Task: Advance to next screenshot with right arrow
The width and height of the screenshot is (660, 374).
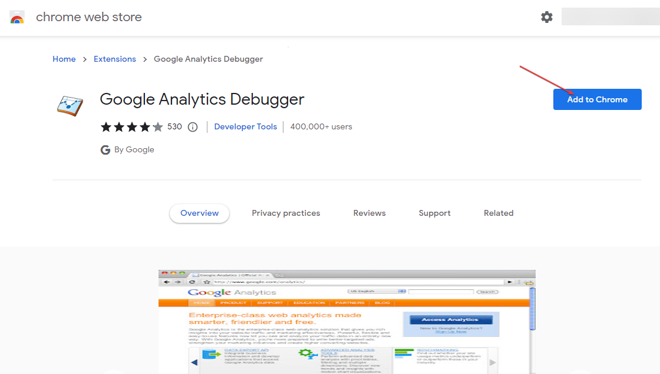Action: tap(493, 362)
